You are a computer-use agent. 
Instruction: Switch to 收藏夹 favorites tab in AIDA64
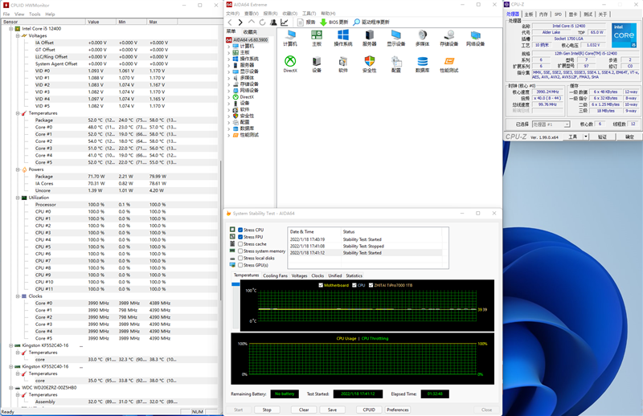coord(250,31)
